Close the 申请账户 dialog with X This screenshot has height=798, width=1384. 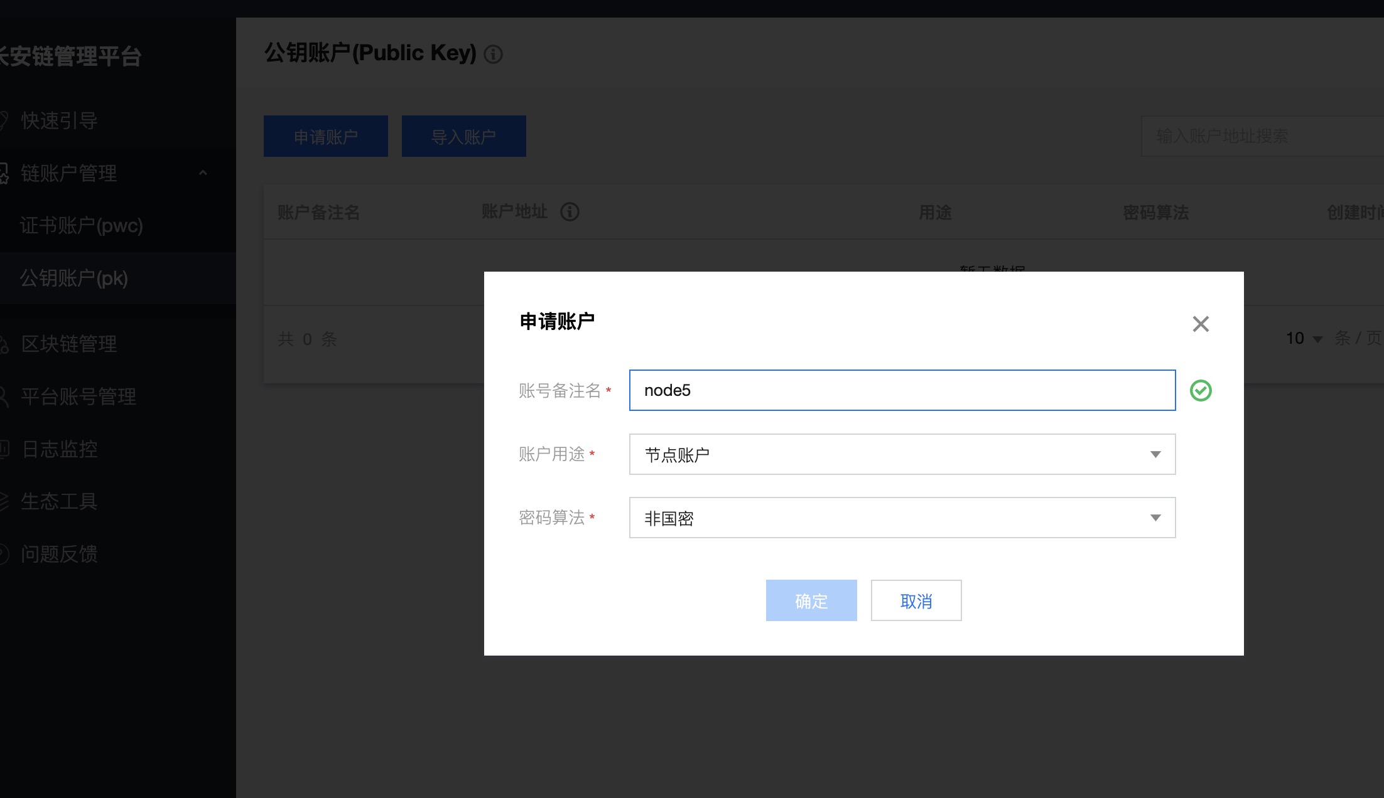(x=1201, y=324)
